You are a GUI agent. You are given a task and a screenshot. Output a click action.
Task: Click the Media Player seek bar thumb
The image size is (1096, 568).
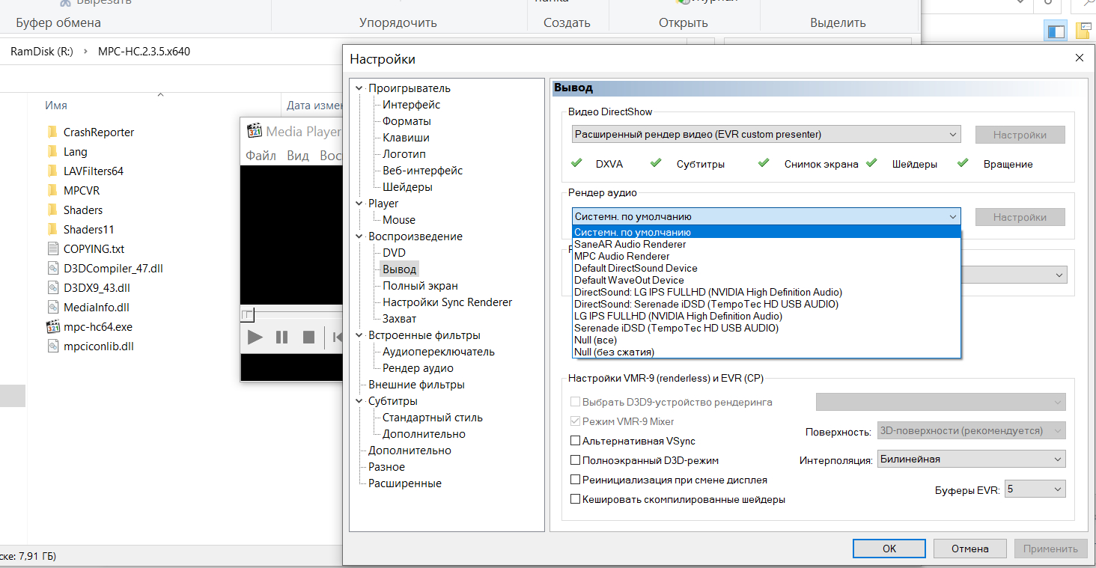(247, 314)
